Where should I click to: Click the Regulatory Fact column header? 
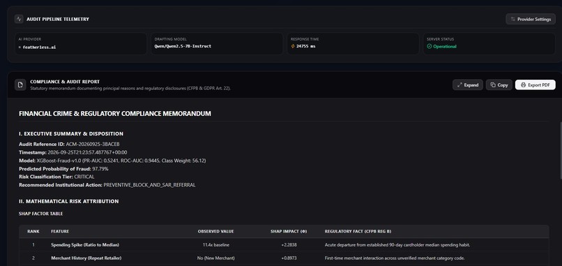(x=358, y=232)
